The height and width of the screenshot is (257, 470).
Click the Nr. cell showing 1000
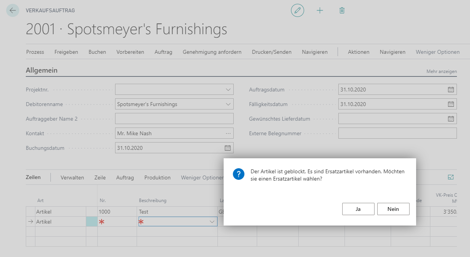(x=117, y=212)
